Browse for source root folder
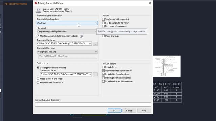Viewport: 216px width, 121px height. pyautogui.click(x=95, y=74)
